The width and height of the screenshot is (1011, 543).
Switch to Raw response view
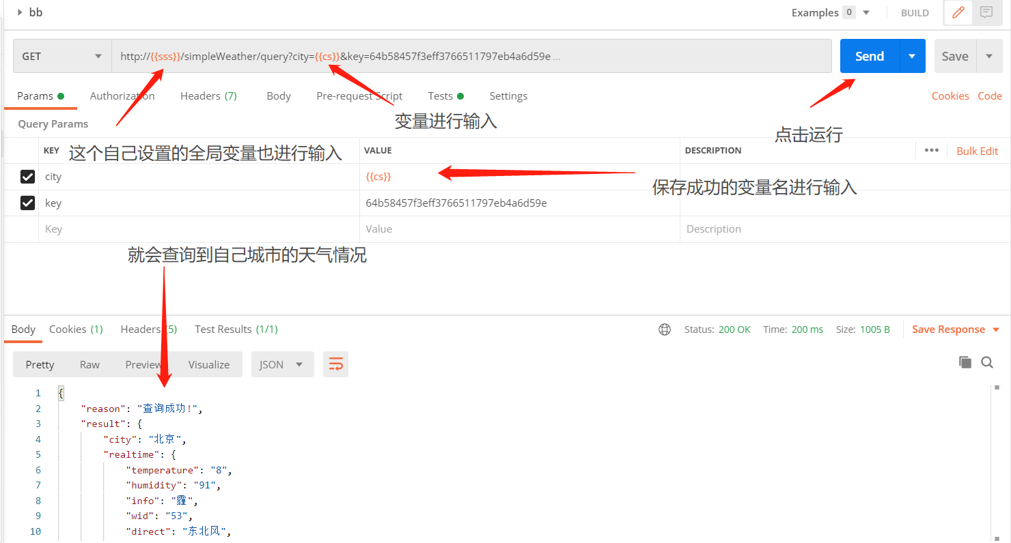point(89,364)
